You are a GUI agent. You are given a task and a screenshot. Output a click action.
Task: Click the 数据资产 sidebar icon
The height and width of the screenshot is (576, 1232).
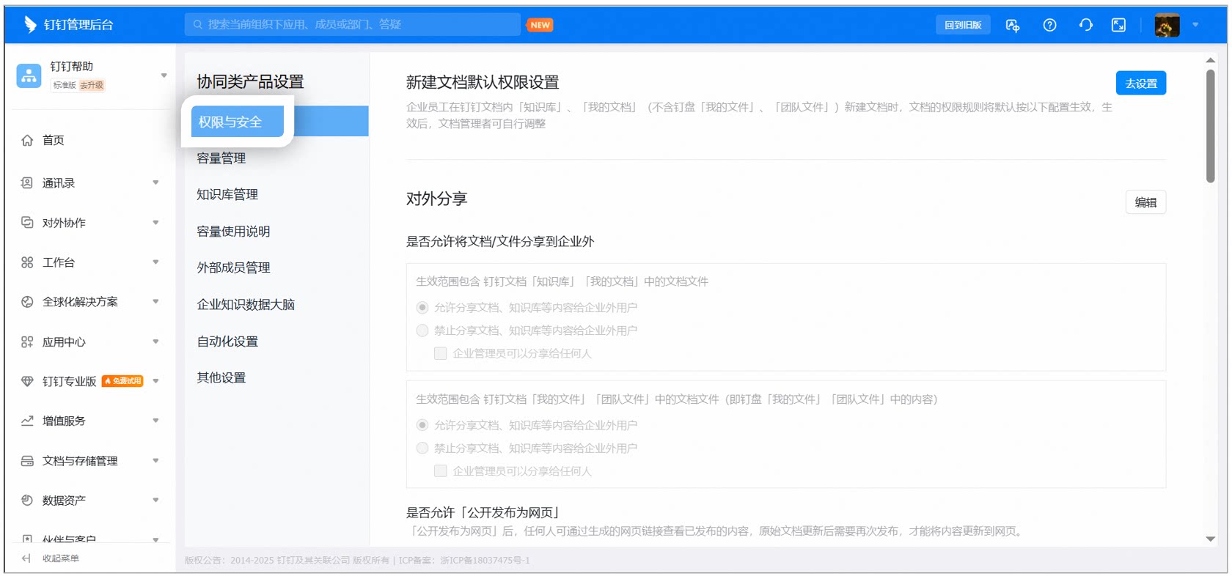tap(27, 501)
